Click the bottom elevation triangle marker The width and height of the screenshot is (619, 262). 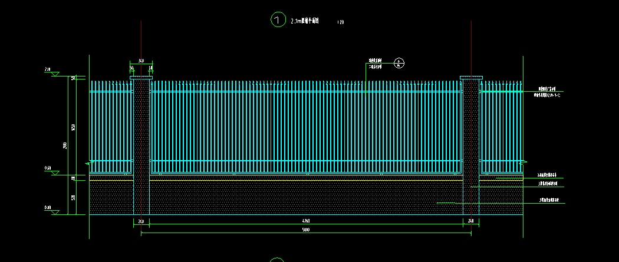click(x=55, y=213)
